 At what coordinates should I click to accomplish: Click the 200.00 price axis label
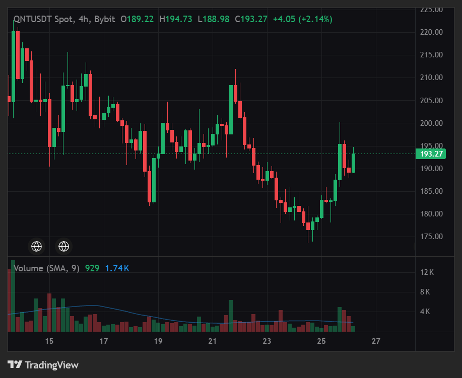point(431,123)
